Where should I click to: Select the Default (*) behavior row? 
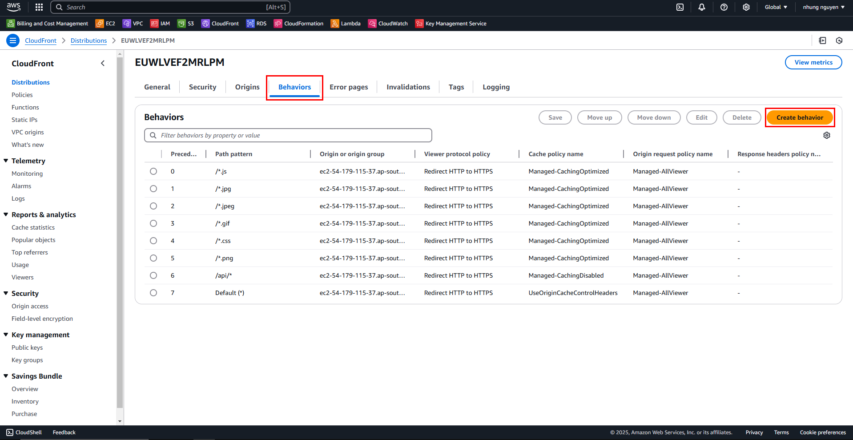pyautogui.click(x=153, y=293)
